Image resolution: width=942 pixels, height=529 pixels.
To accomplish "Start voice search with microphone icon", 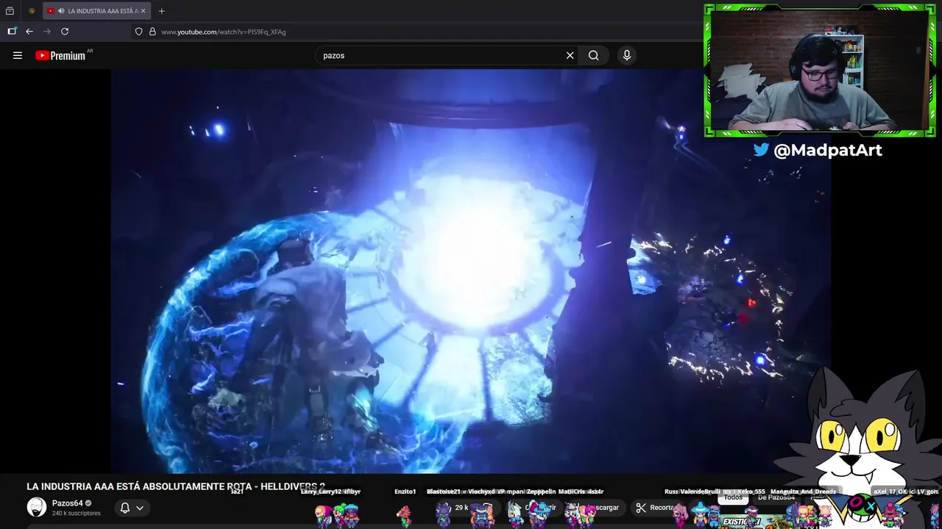I will (x=627, y=55).
